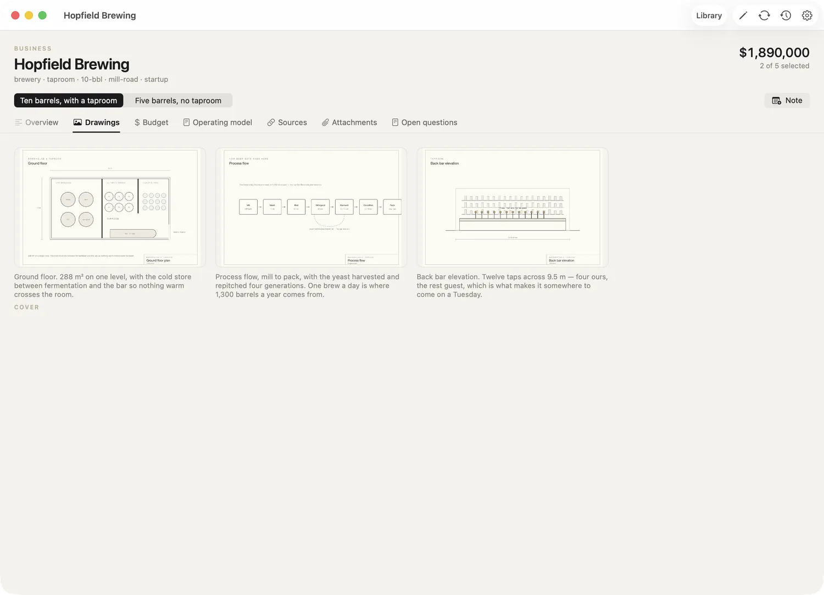Open the Process flow drawing thumbnail
This screenshot has height=595, width=824.
(311, 208)
